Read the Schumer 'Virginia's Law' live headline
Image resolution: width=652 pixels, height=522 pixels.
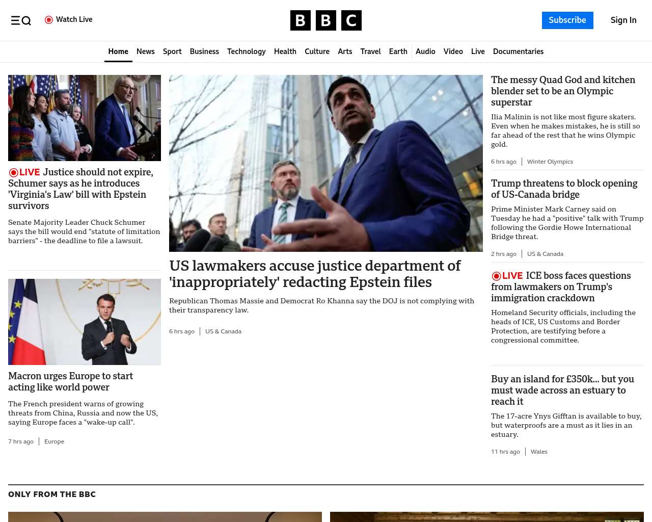pos(80,189)
